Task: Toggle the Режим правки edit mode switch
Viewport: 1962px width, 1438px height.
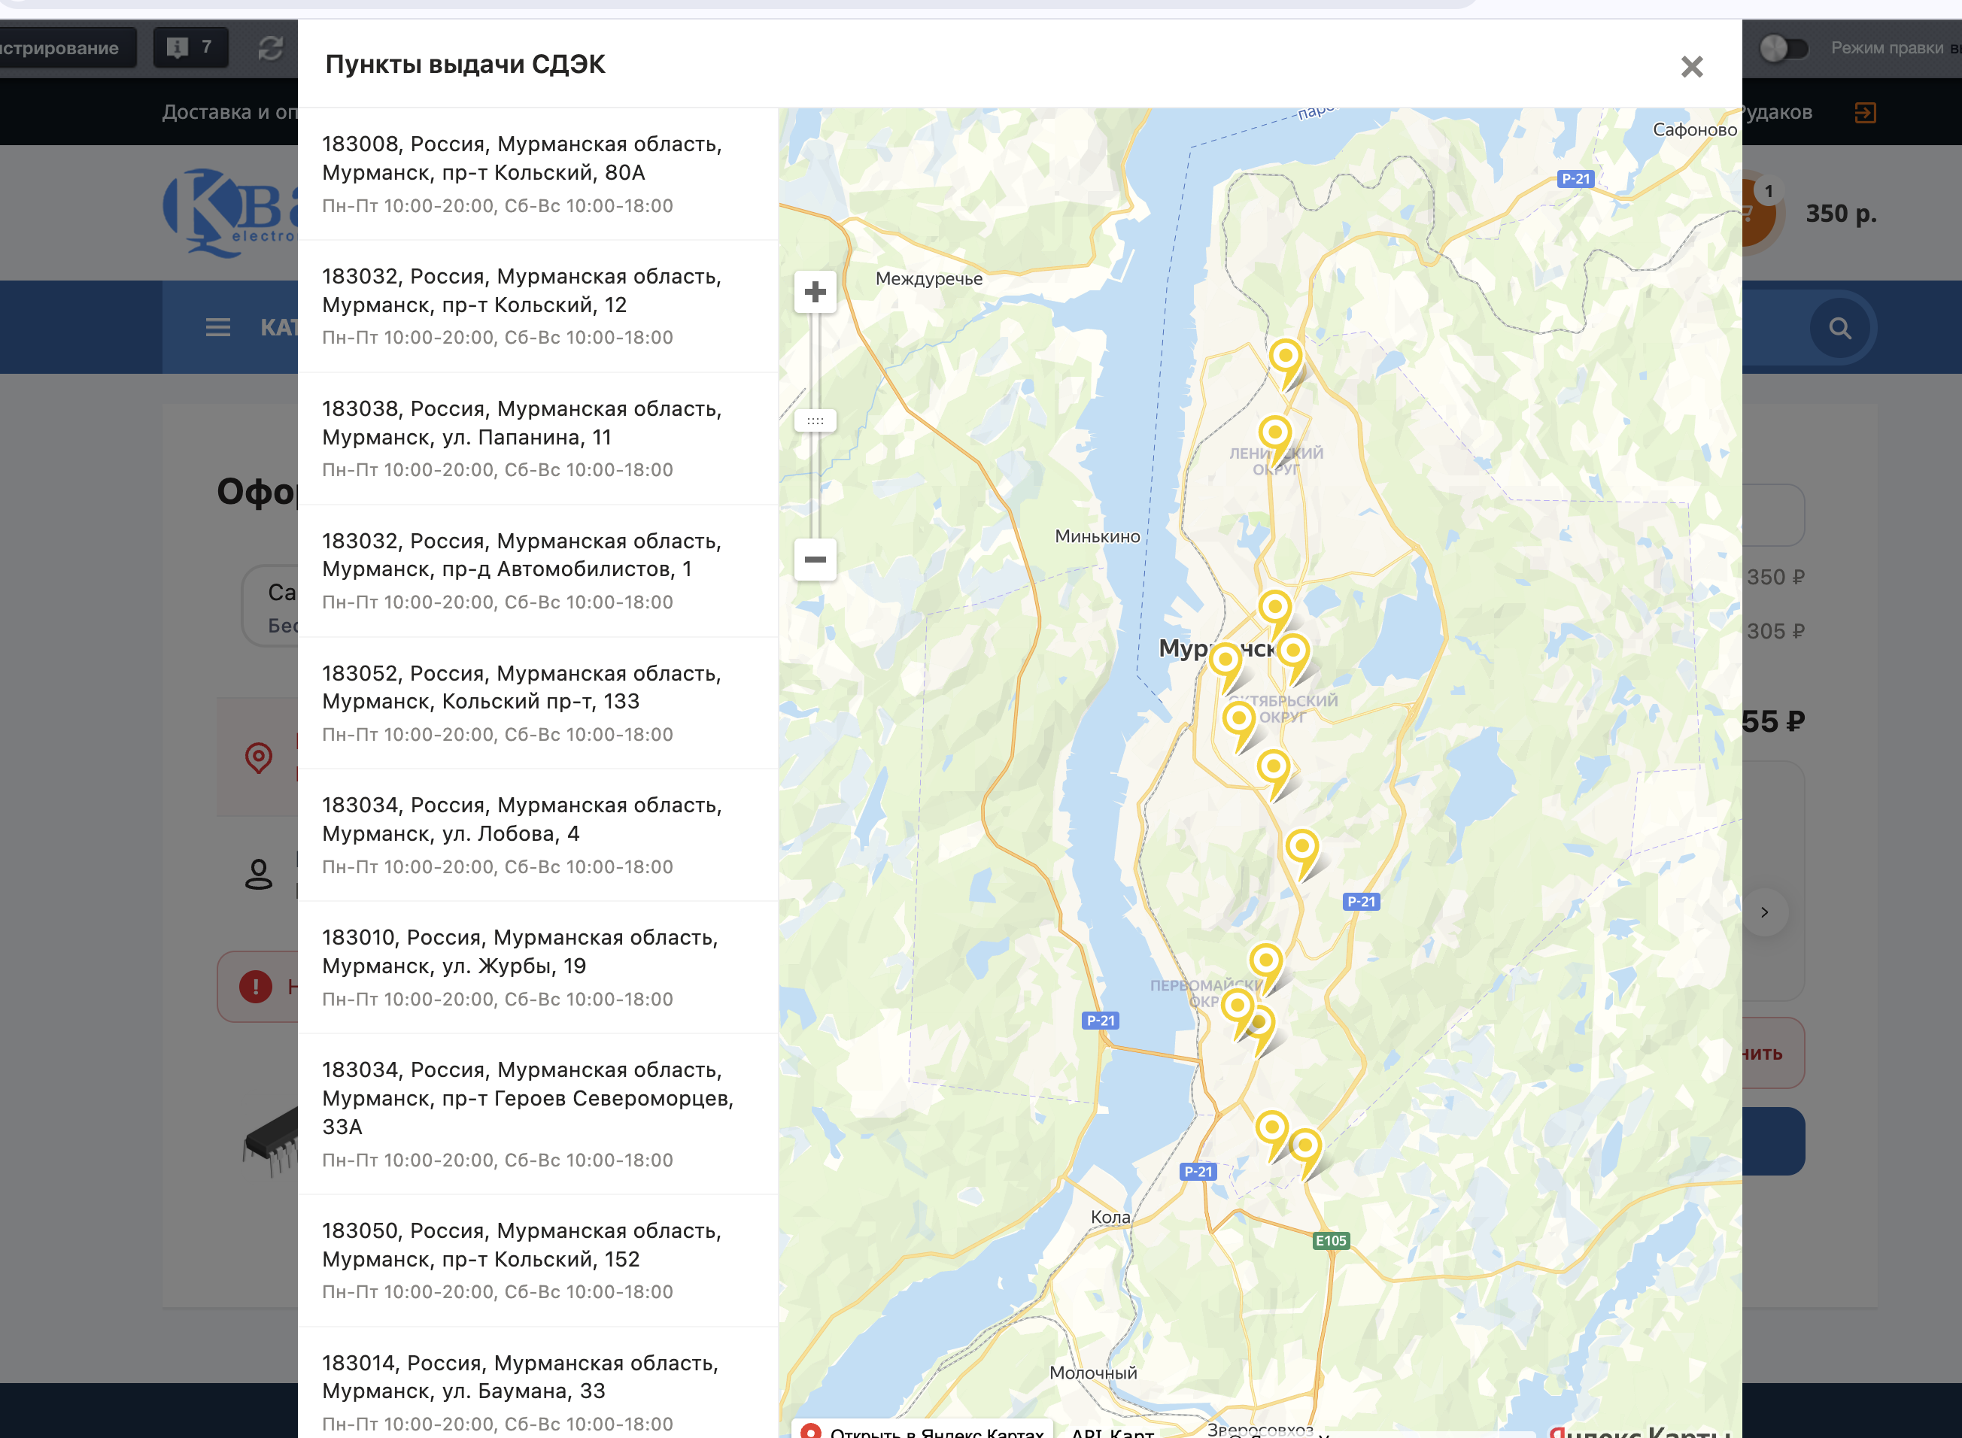Action: (1783, 48)
